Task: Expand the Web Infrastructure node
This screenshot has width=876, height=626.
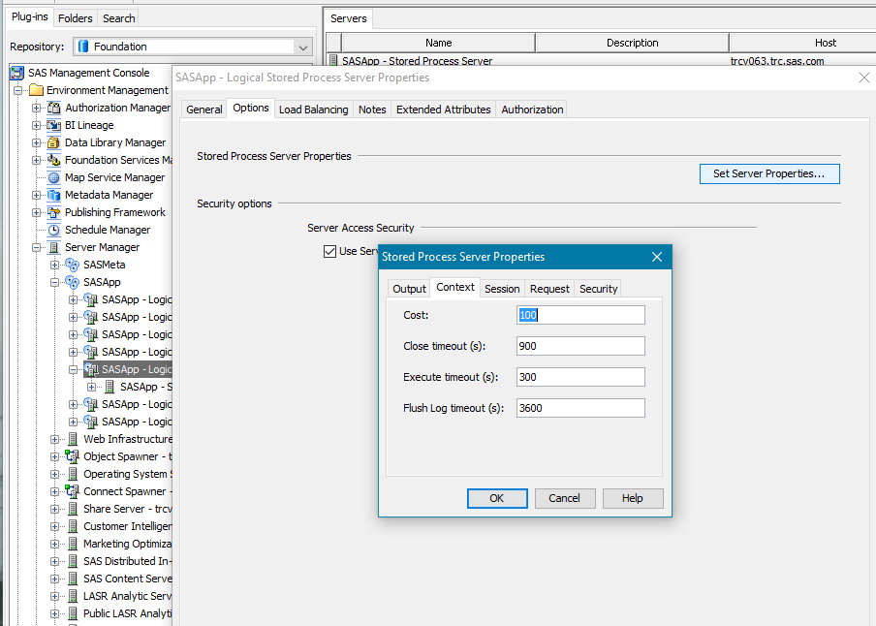Action: 55,439
